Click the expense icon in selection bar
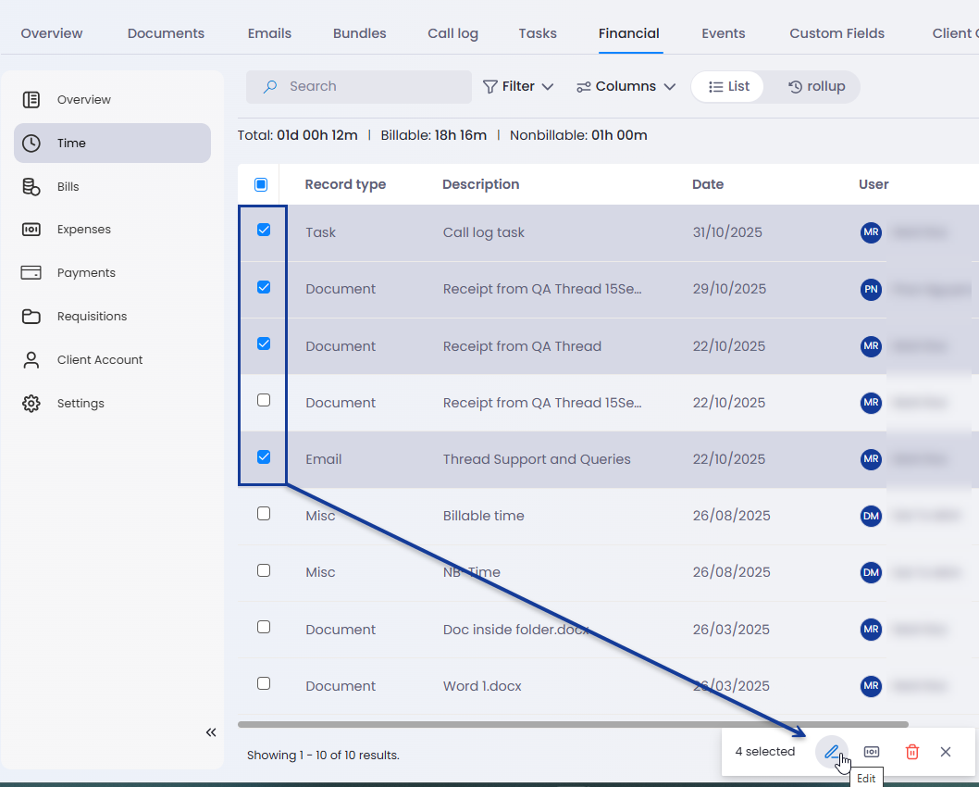This screenshot has height=787, width=979. pos(872,752)
